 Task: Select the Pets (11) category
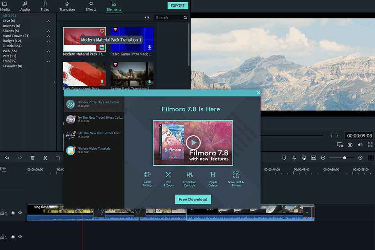9,56
